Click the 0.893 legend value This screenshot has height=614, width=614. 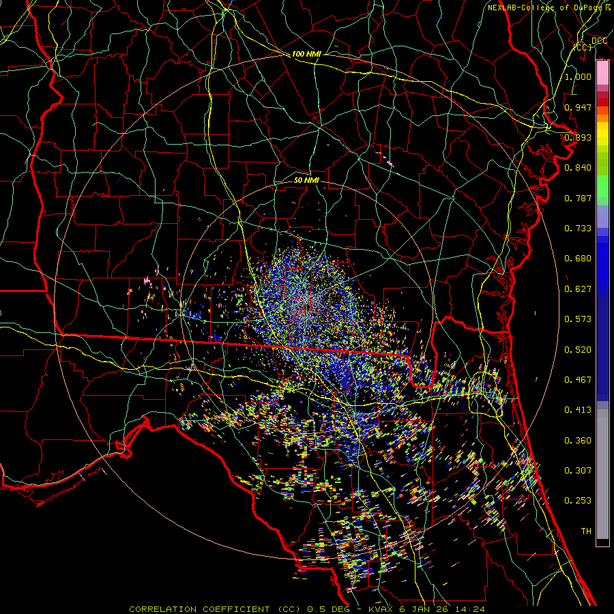tap(578, 138)
